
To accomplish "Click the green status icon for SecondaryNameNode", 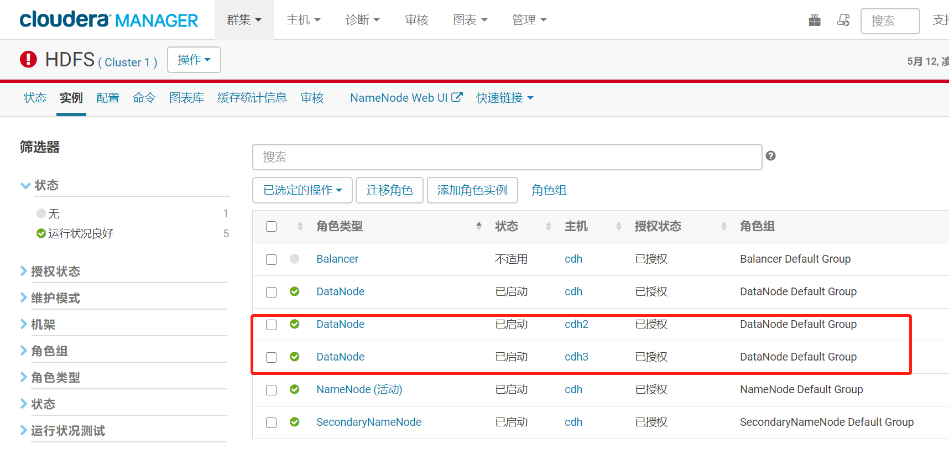I will (x=295, y=422).
